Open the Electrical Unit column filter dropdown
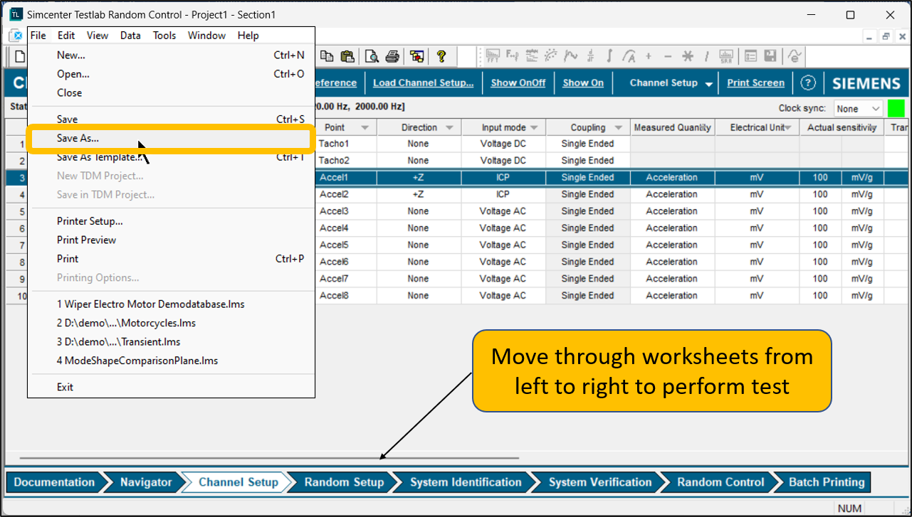 [x=788, y=128]
